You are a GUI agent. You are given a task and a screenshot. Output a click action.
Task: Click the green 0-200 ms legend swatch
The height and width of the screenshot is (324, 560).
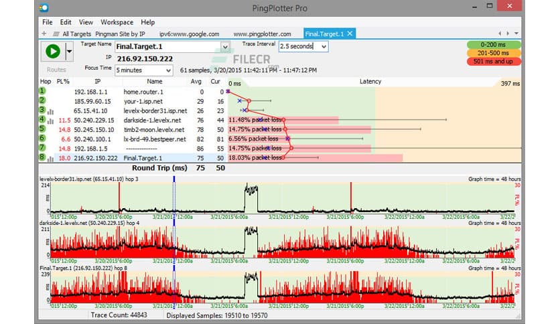point(493,45)
